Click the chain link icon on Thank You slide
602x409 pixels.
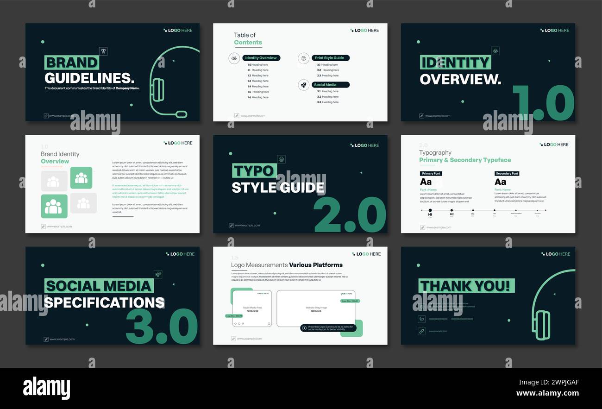[x=421, y=331]
